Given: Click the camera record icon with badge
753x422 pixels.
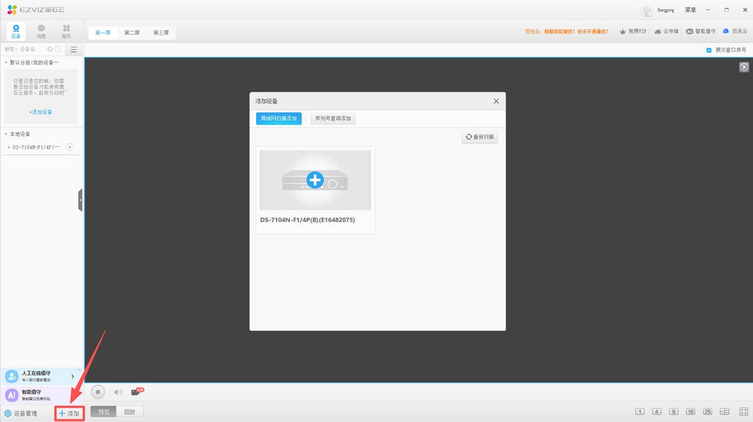Looking at the screenshot, I should coord(136,392).
